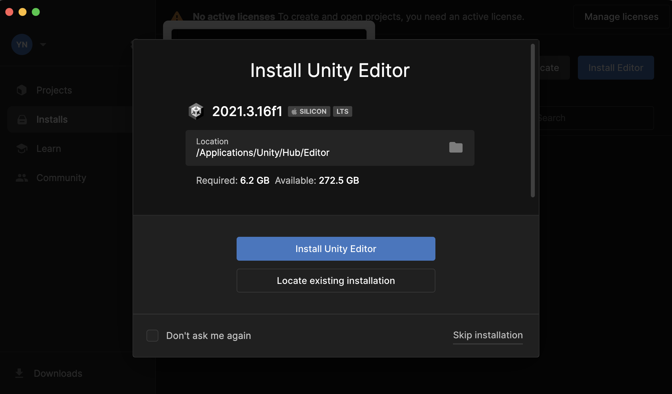The height and width of the screenshot is (394, 672).
Task: Click the Learn graduation cap icon
Action: point(22,149)
